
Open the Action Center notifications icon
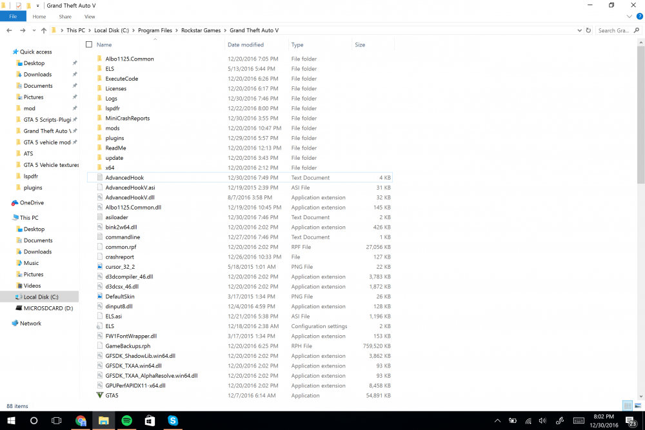tap(631, 421)
